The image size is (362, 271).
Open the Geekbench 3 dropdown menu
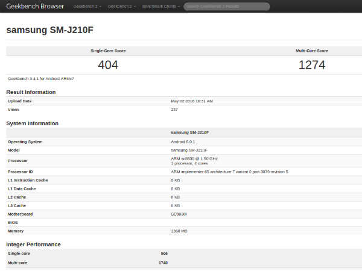(86, 7)
